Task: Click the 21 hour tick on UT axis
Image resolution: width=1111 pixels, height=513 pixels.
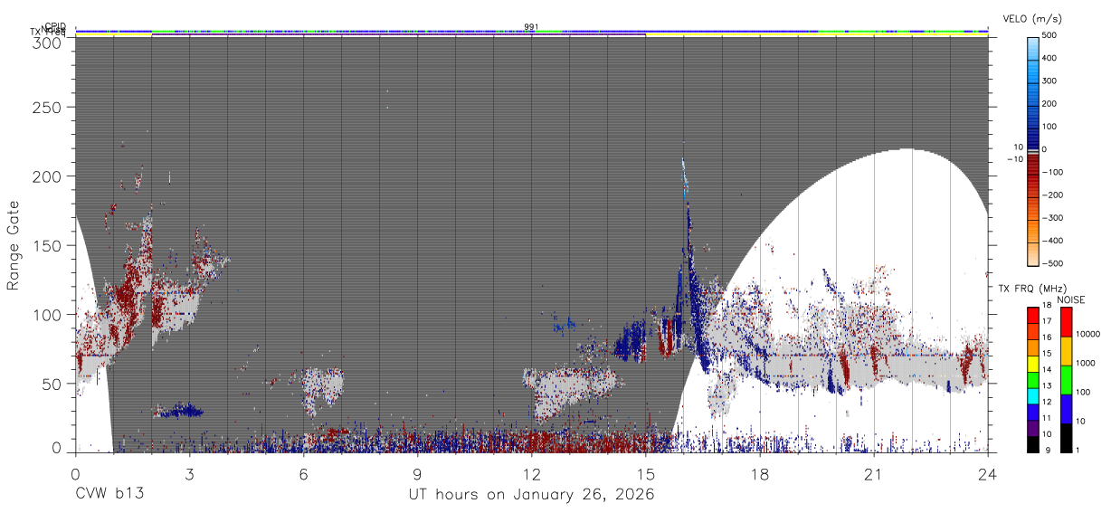Action: tap(874, 474)
